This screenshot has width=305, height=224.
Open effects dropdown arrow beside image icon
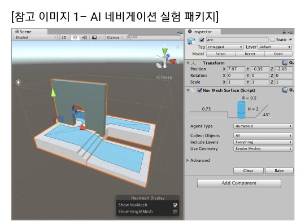101,37
